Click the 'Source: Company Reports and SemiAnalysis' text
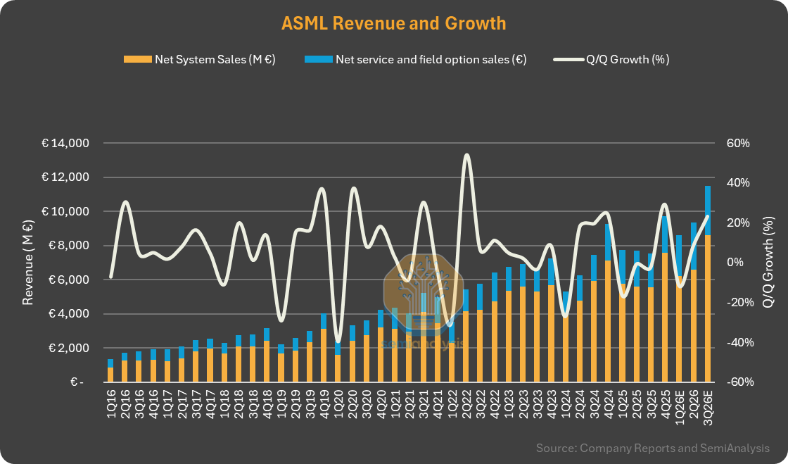Viewport: 788px width, 464px height. coord(653,448)
